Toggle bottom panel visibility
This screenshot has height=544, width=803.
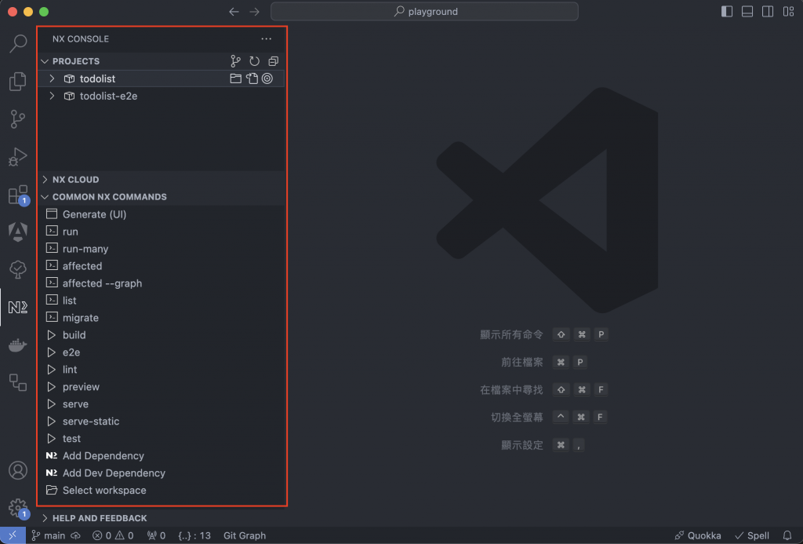tap(747, 11)
